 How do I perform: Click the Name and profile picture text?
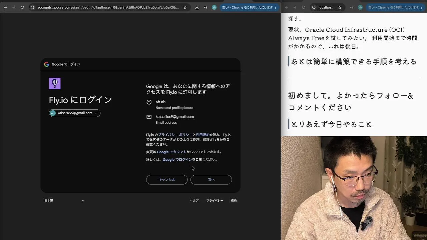tap(174, 108)
